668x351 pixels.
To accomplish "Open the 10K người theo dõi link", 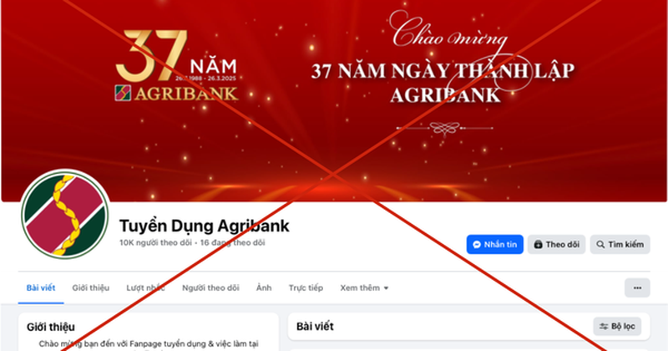I will [x=155, y=242].
